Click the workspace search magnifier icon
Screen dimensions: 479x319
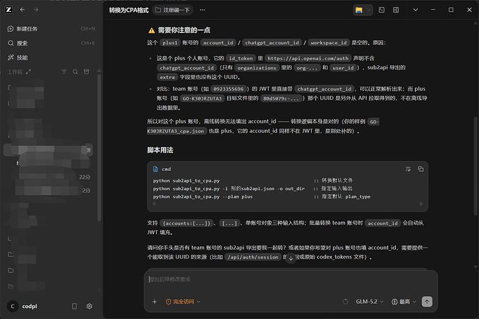click(x=75, y=71)
